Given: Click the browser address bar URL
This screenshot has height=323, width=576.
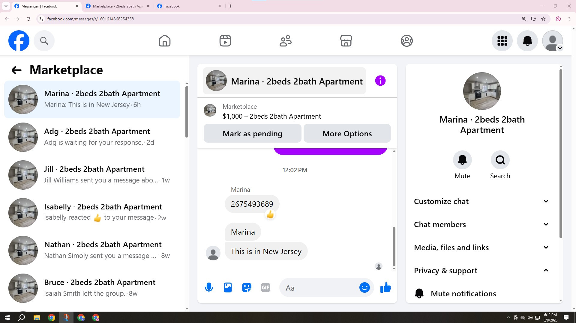Looking at the screenshot, I should click(x=91, y=19).
